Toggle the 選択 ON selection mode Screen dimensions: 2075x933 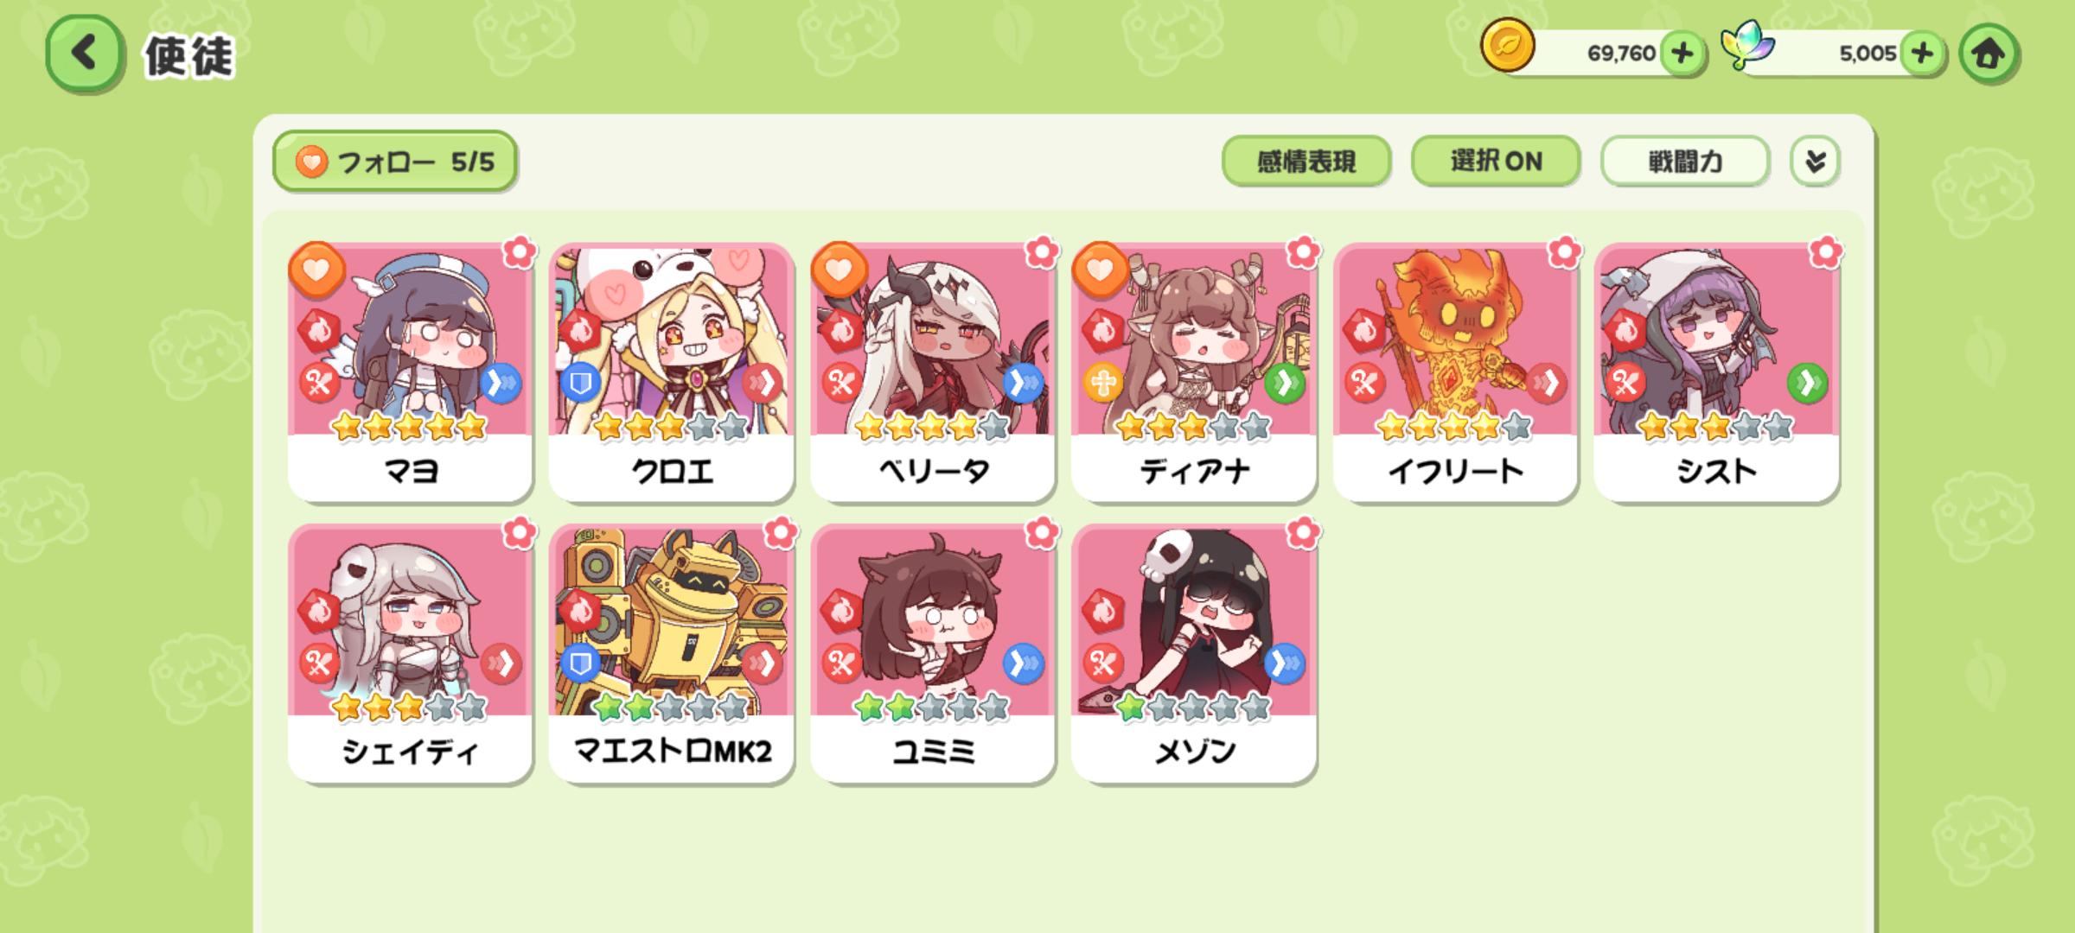(1496, 161)
